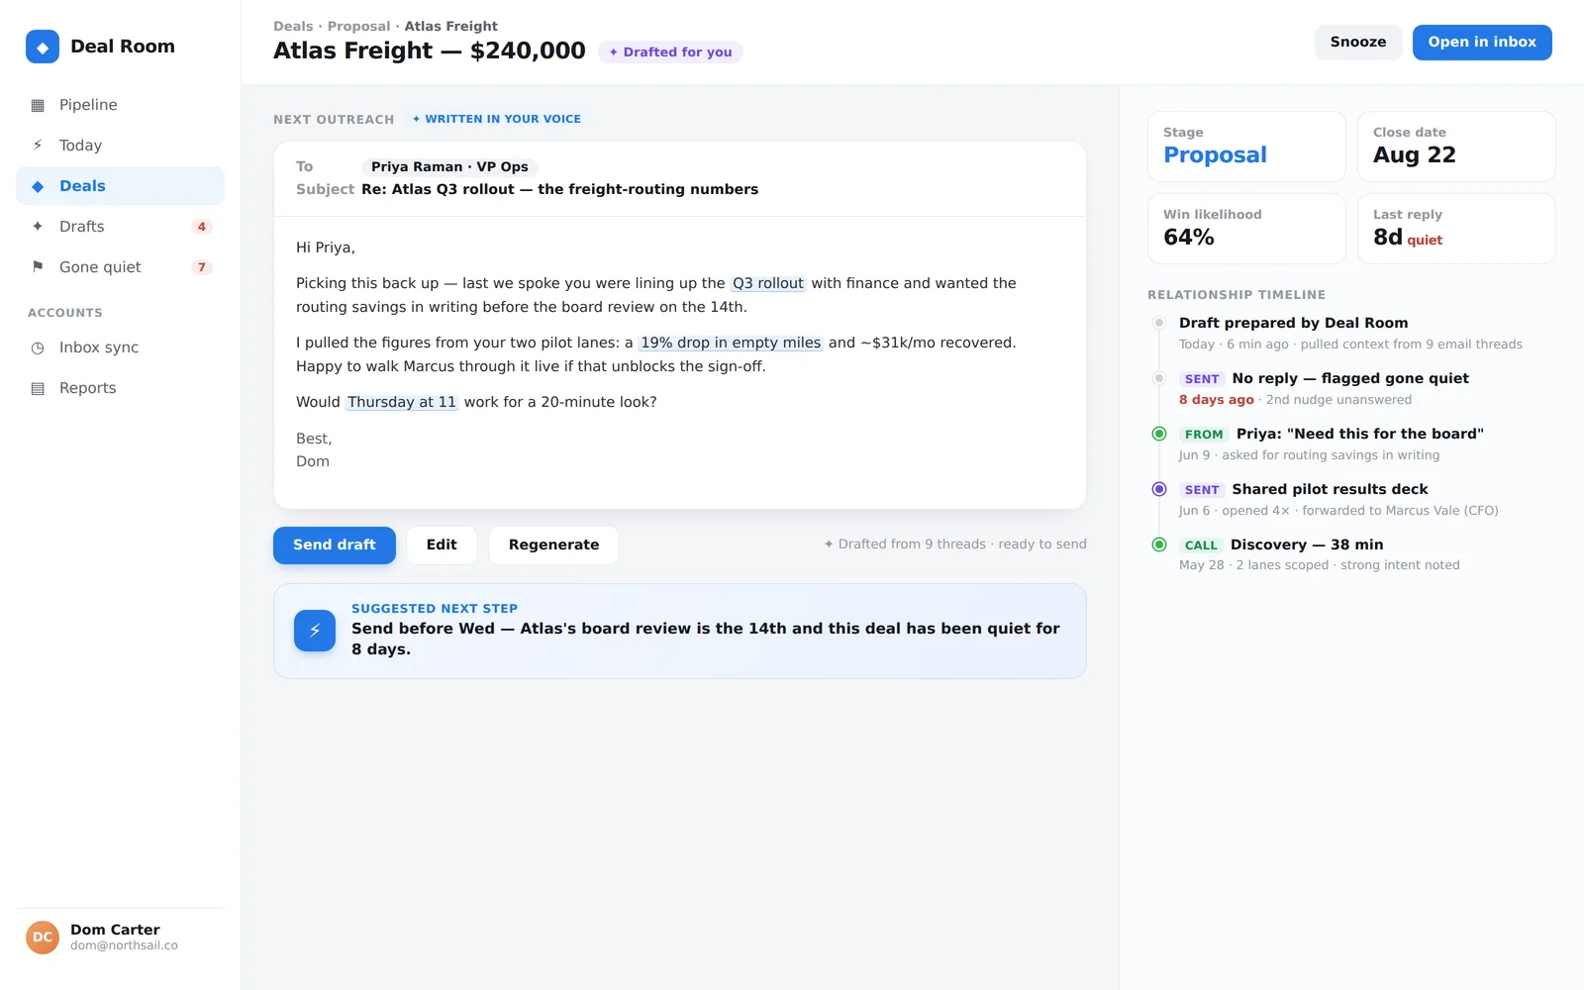Click the Deal Room logo icon
This screenshot has height=990, width=1584.
click(43, 47)
